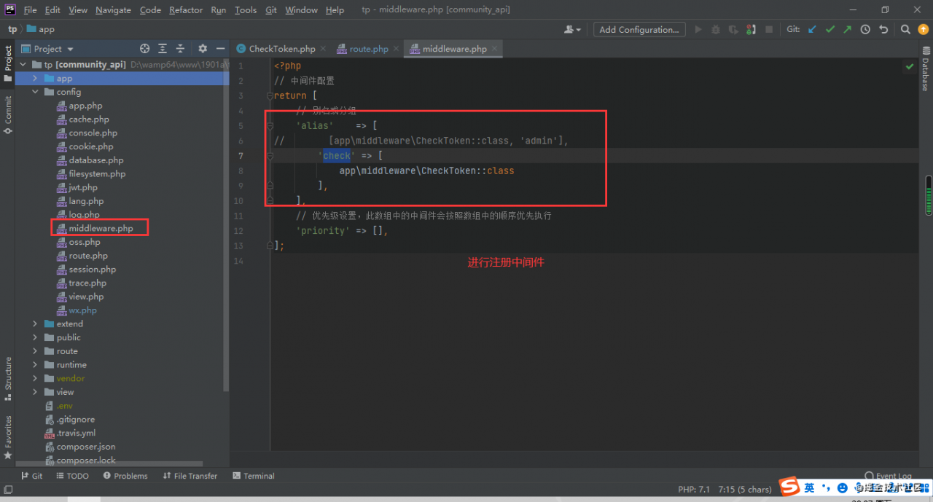Close the CheckToken.php tab
The width and height of the screenshot is (933, 502).
[x=323, y=49]
